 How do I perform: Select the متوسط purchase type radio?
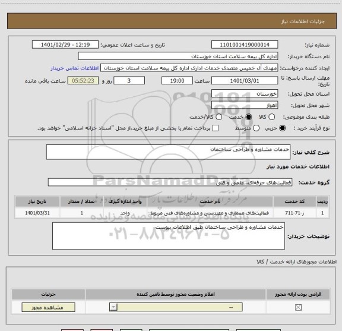pyautogui.click(x=256, y=128)
